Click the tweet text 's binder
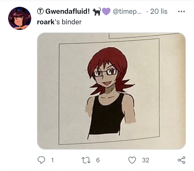This screenshot has height=171, width=194. [x=68, y=22]
